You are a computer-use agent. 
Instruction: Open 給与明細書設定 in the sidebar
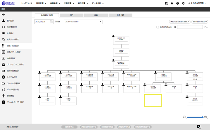pos(16,71)
